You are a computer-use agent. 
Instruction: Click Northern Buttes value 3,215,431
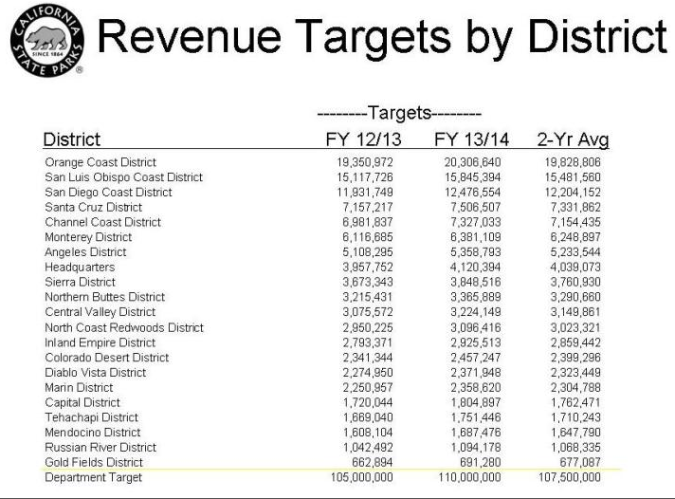(x=368, y=297)
